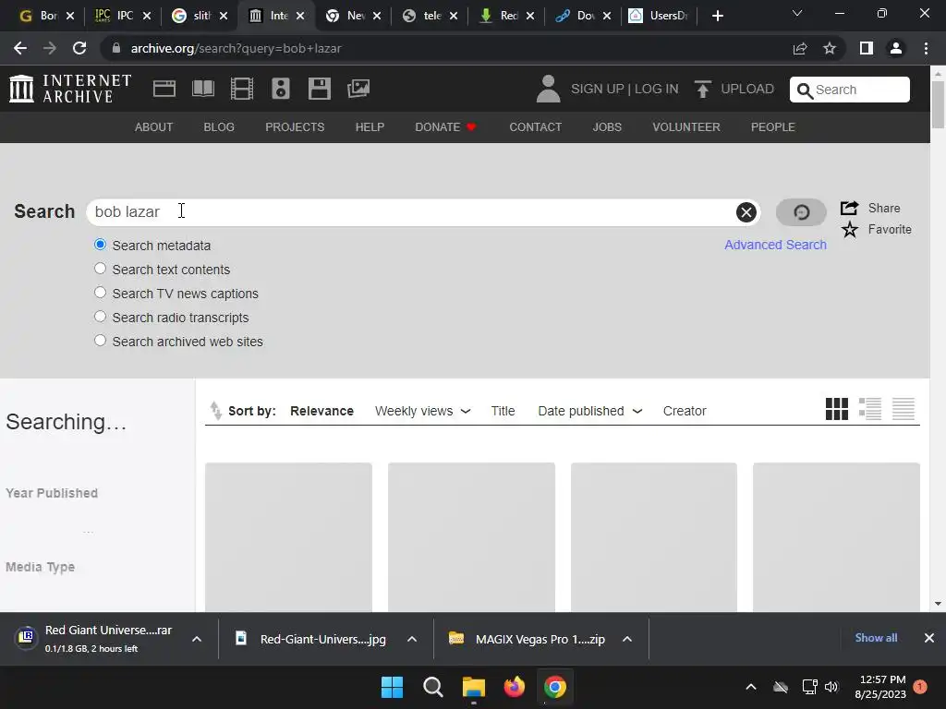Close the downloads bar
Image resolution: width=946 pixels, height=709 pixels.
click(x=929, y=638)
